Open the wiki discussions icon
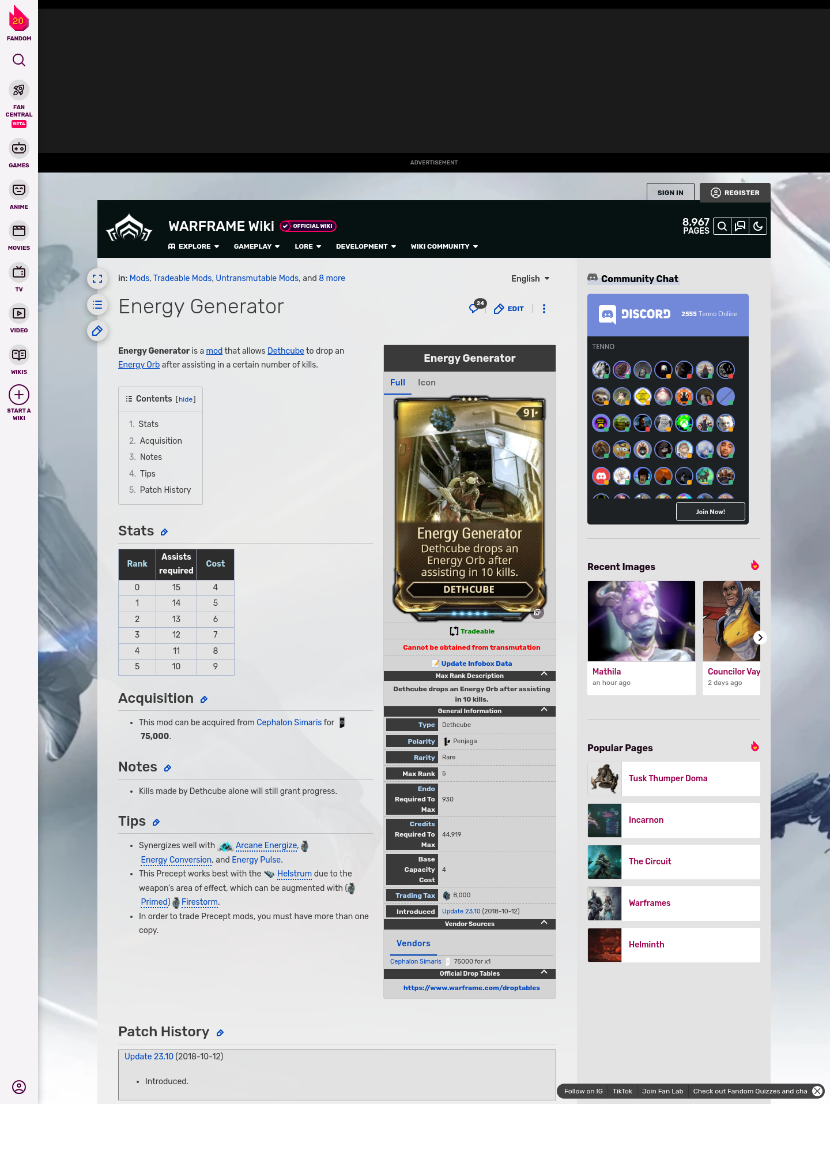The height and width of the screenshot is (1154, 830). 740,227
